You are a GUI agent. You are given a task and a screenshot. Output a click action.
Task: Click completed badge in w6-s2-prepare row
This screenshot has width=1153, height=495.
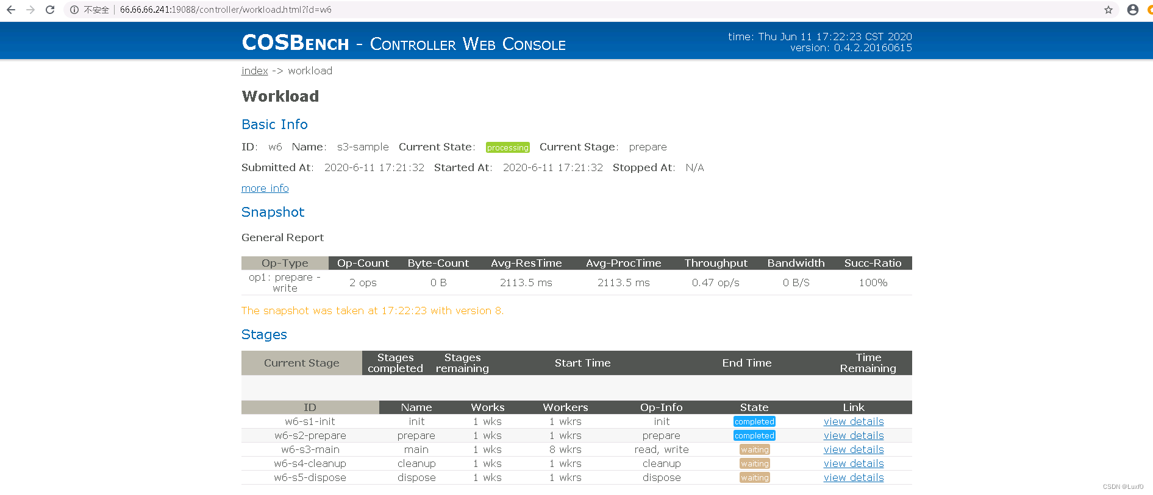754,435
